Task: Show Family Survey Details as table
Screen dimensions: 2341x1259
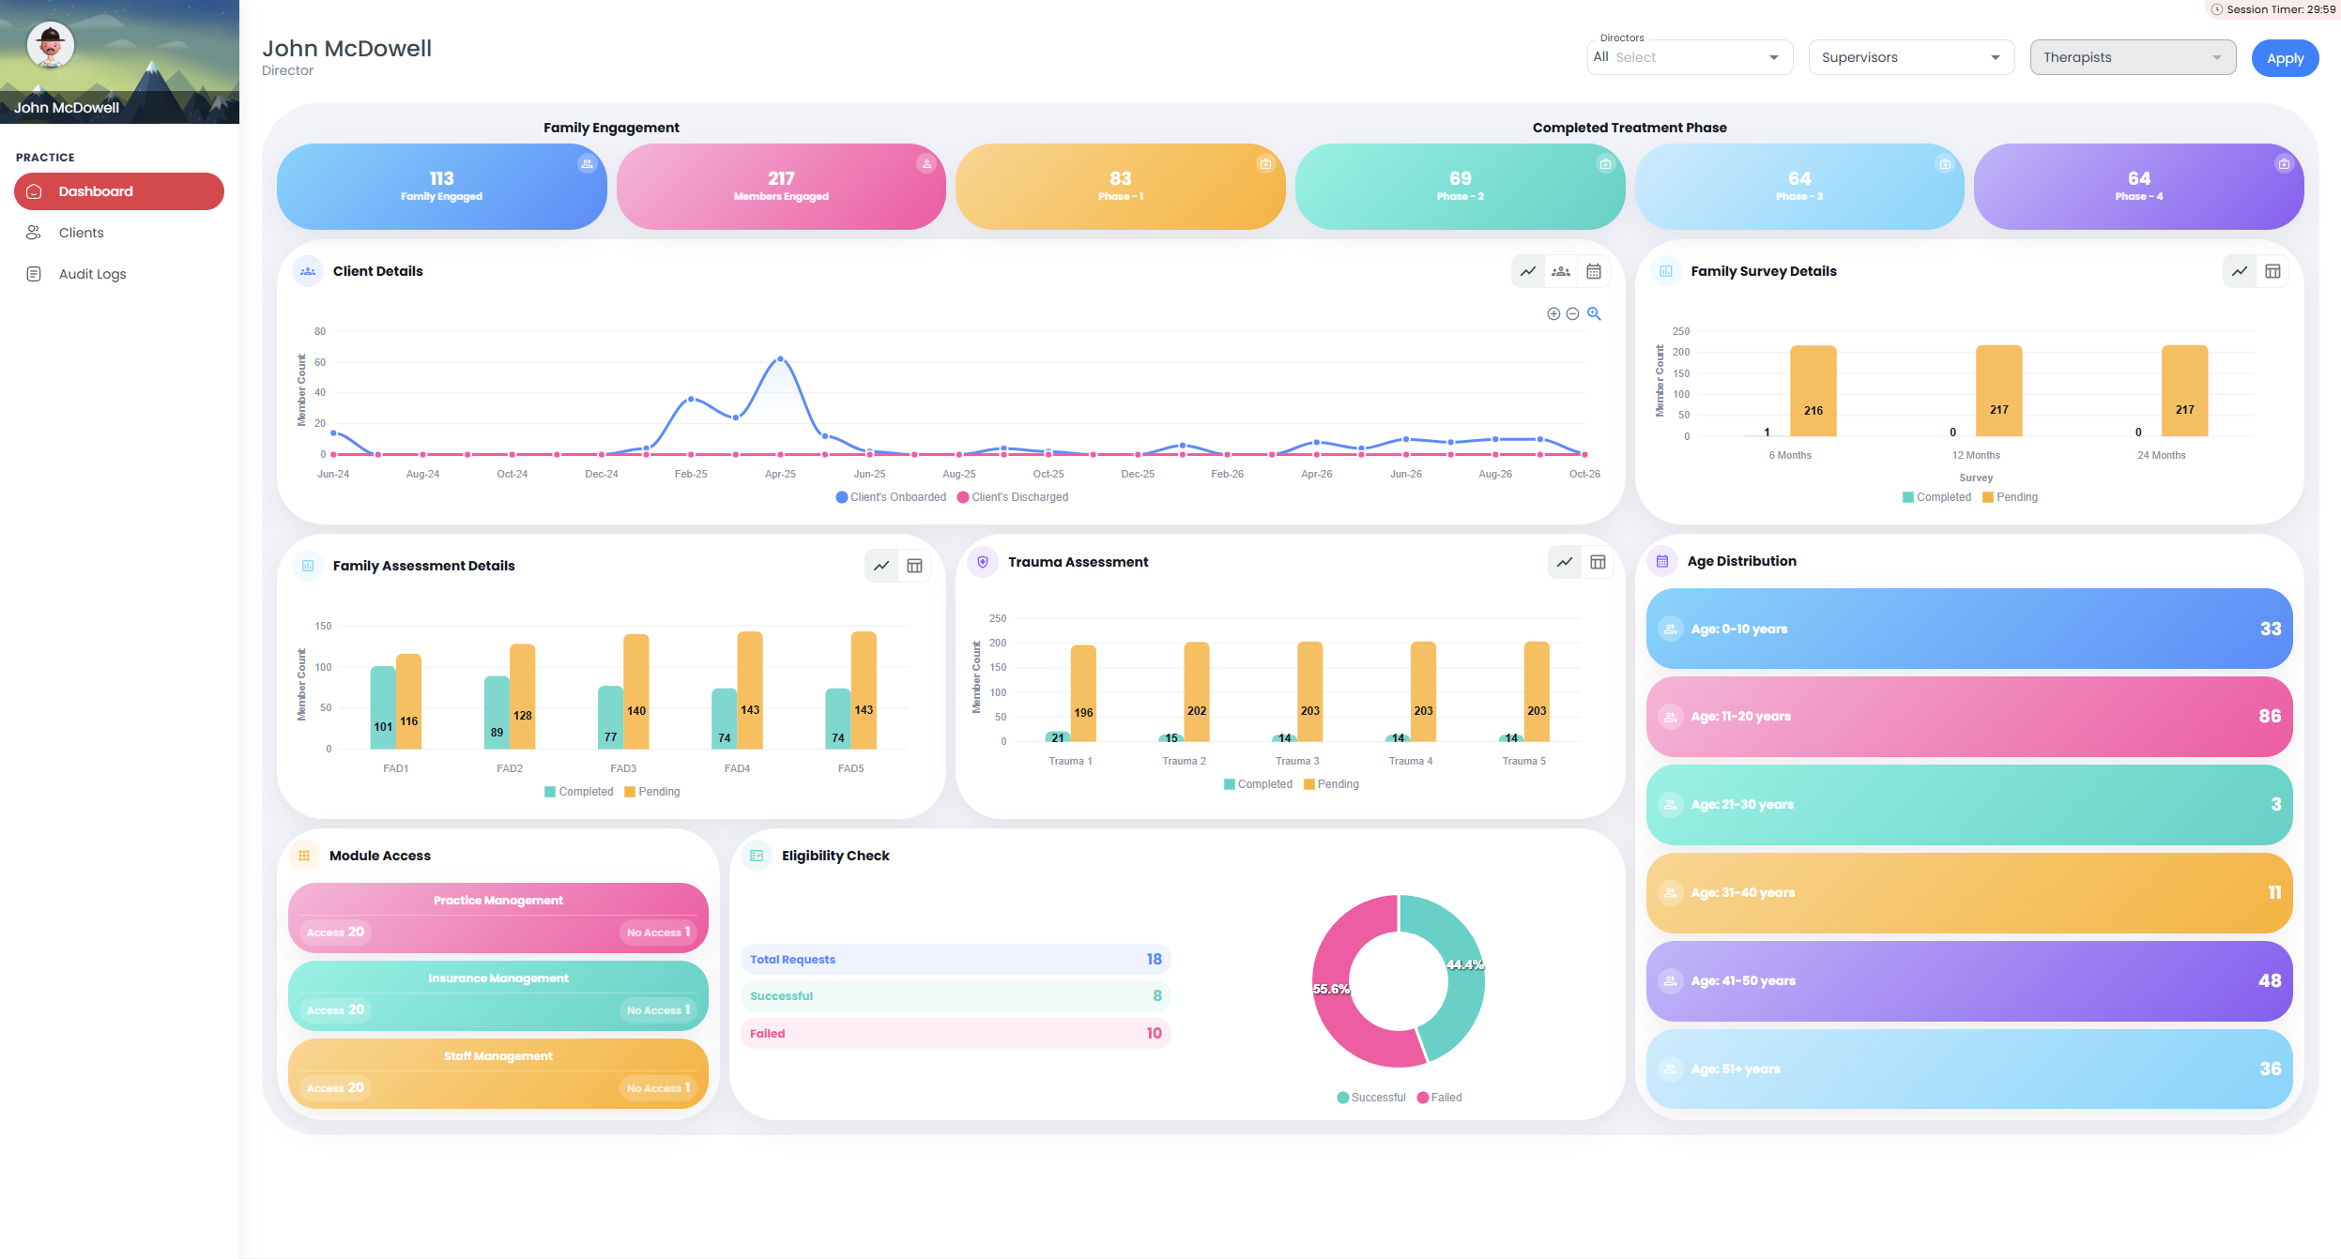Action: [x=2272, y=271]
